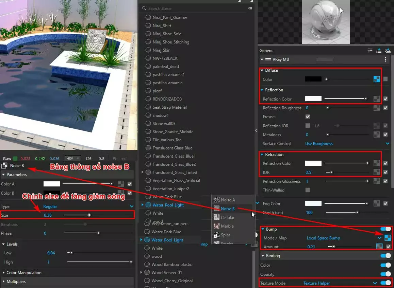Expand the Surface Control section chevron

(388, 143)
